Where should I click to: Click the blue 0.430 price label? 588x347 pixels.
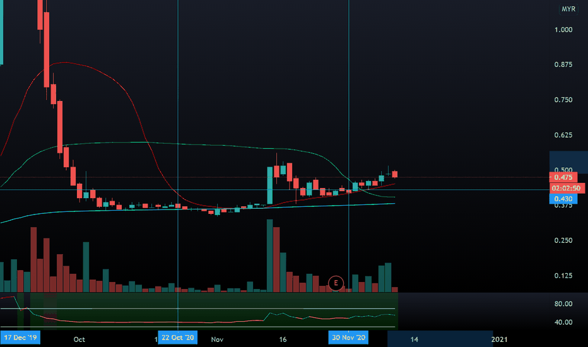tap(563, 199)
